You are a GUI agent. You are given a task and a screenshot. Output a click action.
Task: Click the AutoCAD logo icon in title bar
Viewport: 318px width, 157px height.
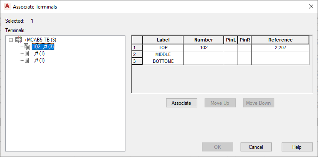[x=7, y=7]
